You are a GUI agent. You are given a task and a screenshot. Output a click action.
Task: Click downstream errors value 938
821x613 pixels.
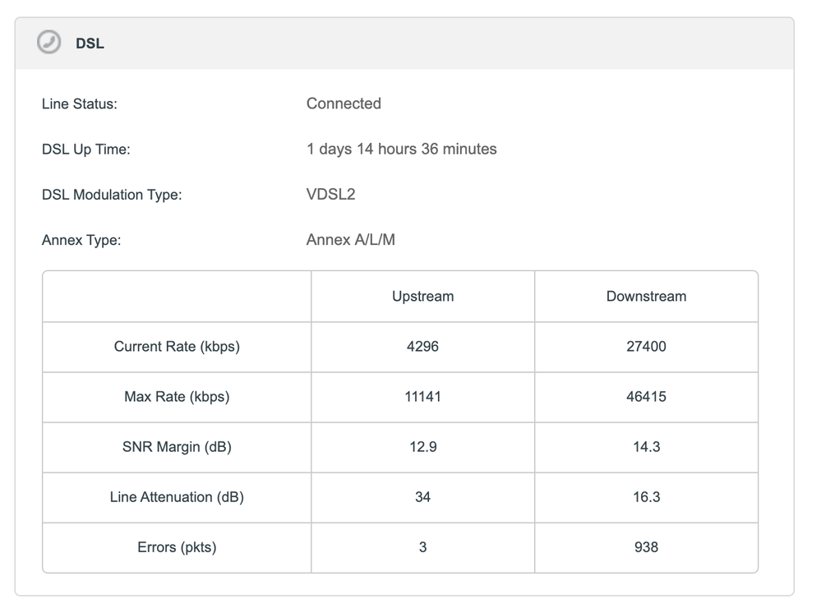tap(646, 546)
